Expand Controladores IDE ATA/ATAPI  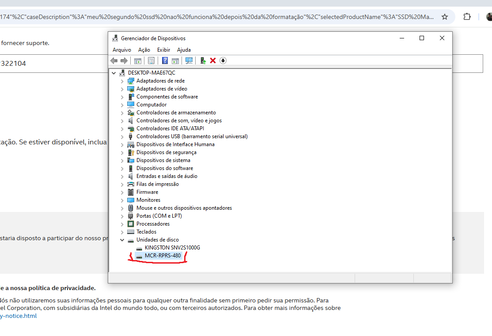coord(122,128)
